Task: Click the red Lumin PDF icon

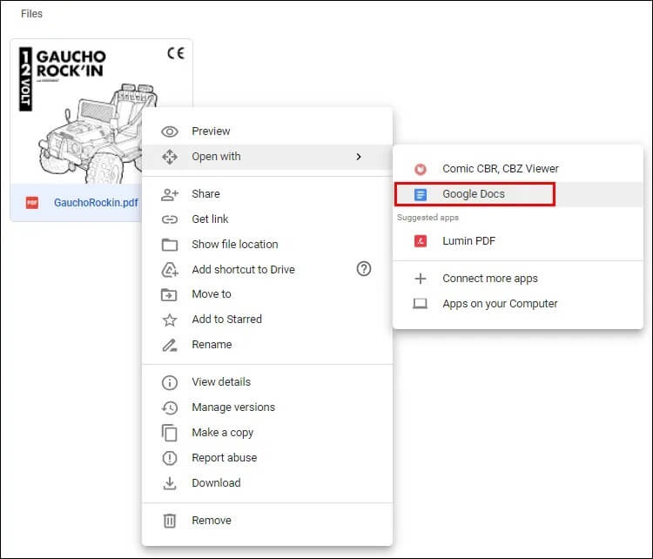Action: [x=421, y=241]
